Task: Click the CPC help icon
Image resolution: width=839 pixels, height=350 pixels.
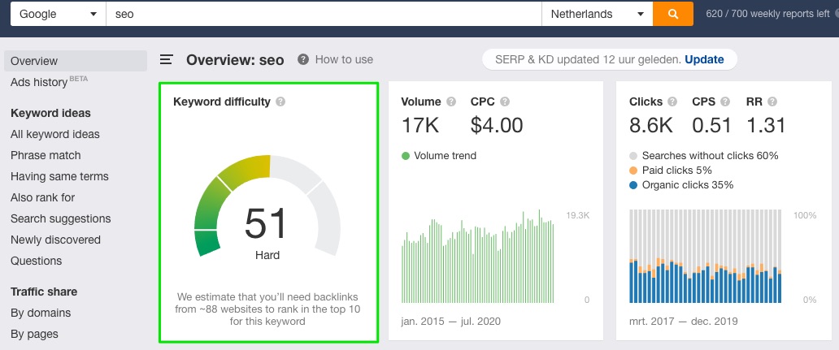Action: point(505,102)
